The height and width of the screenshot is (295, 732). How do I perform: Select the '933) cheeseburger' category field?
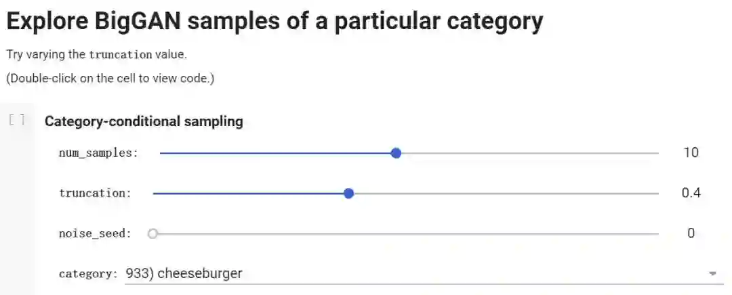point(407,274)
